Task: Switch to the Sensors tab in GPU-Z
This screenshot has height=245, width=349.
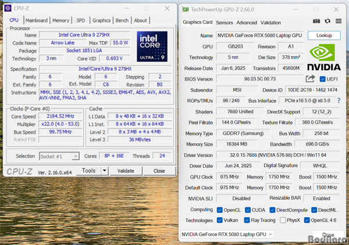Action: [225, 23]
